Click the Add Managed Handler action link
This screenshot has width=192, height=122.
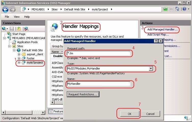pos(162,29)
